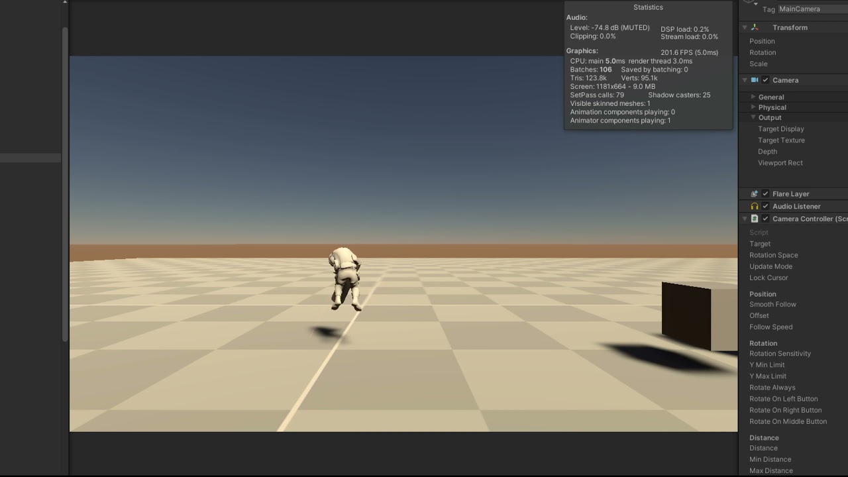The height and width of the screenshot is (477, 848).
Task: Click the character in the game view
Action: 345,279
